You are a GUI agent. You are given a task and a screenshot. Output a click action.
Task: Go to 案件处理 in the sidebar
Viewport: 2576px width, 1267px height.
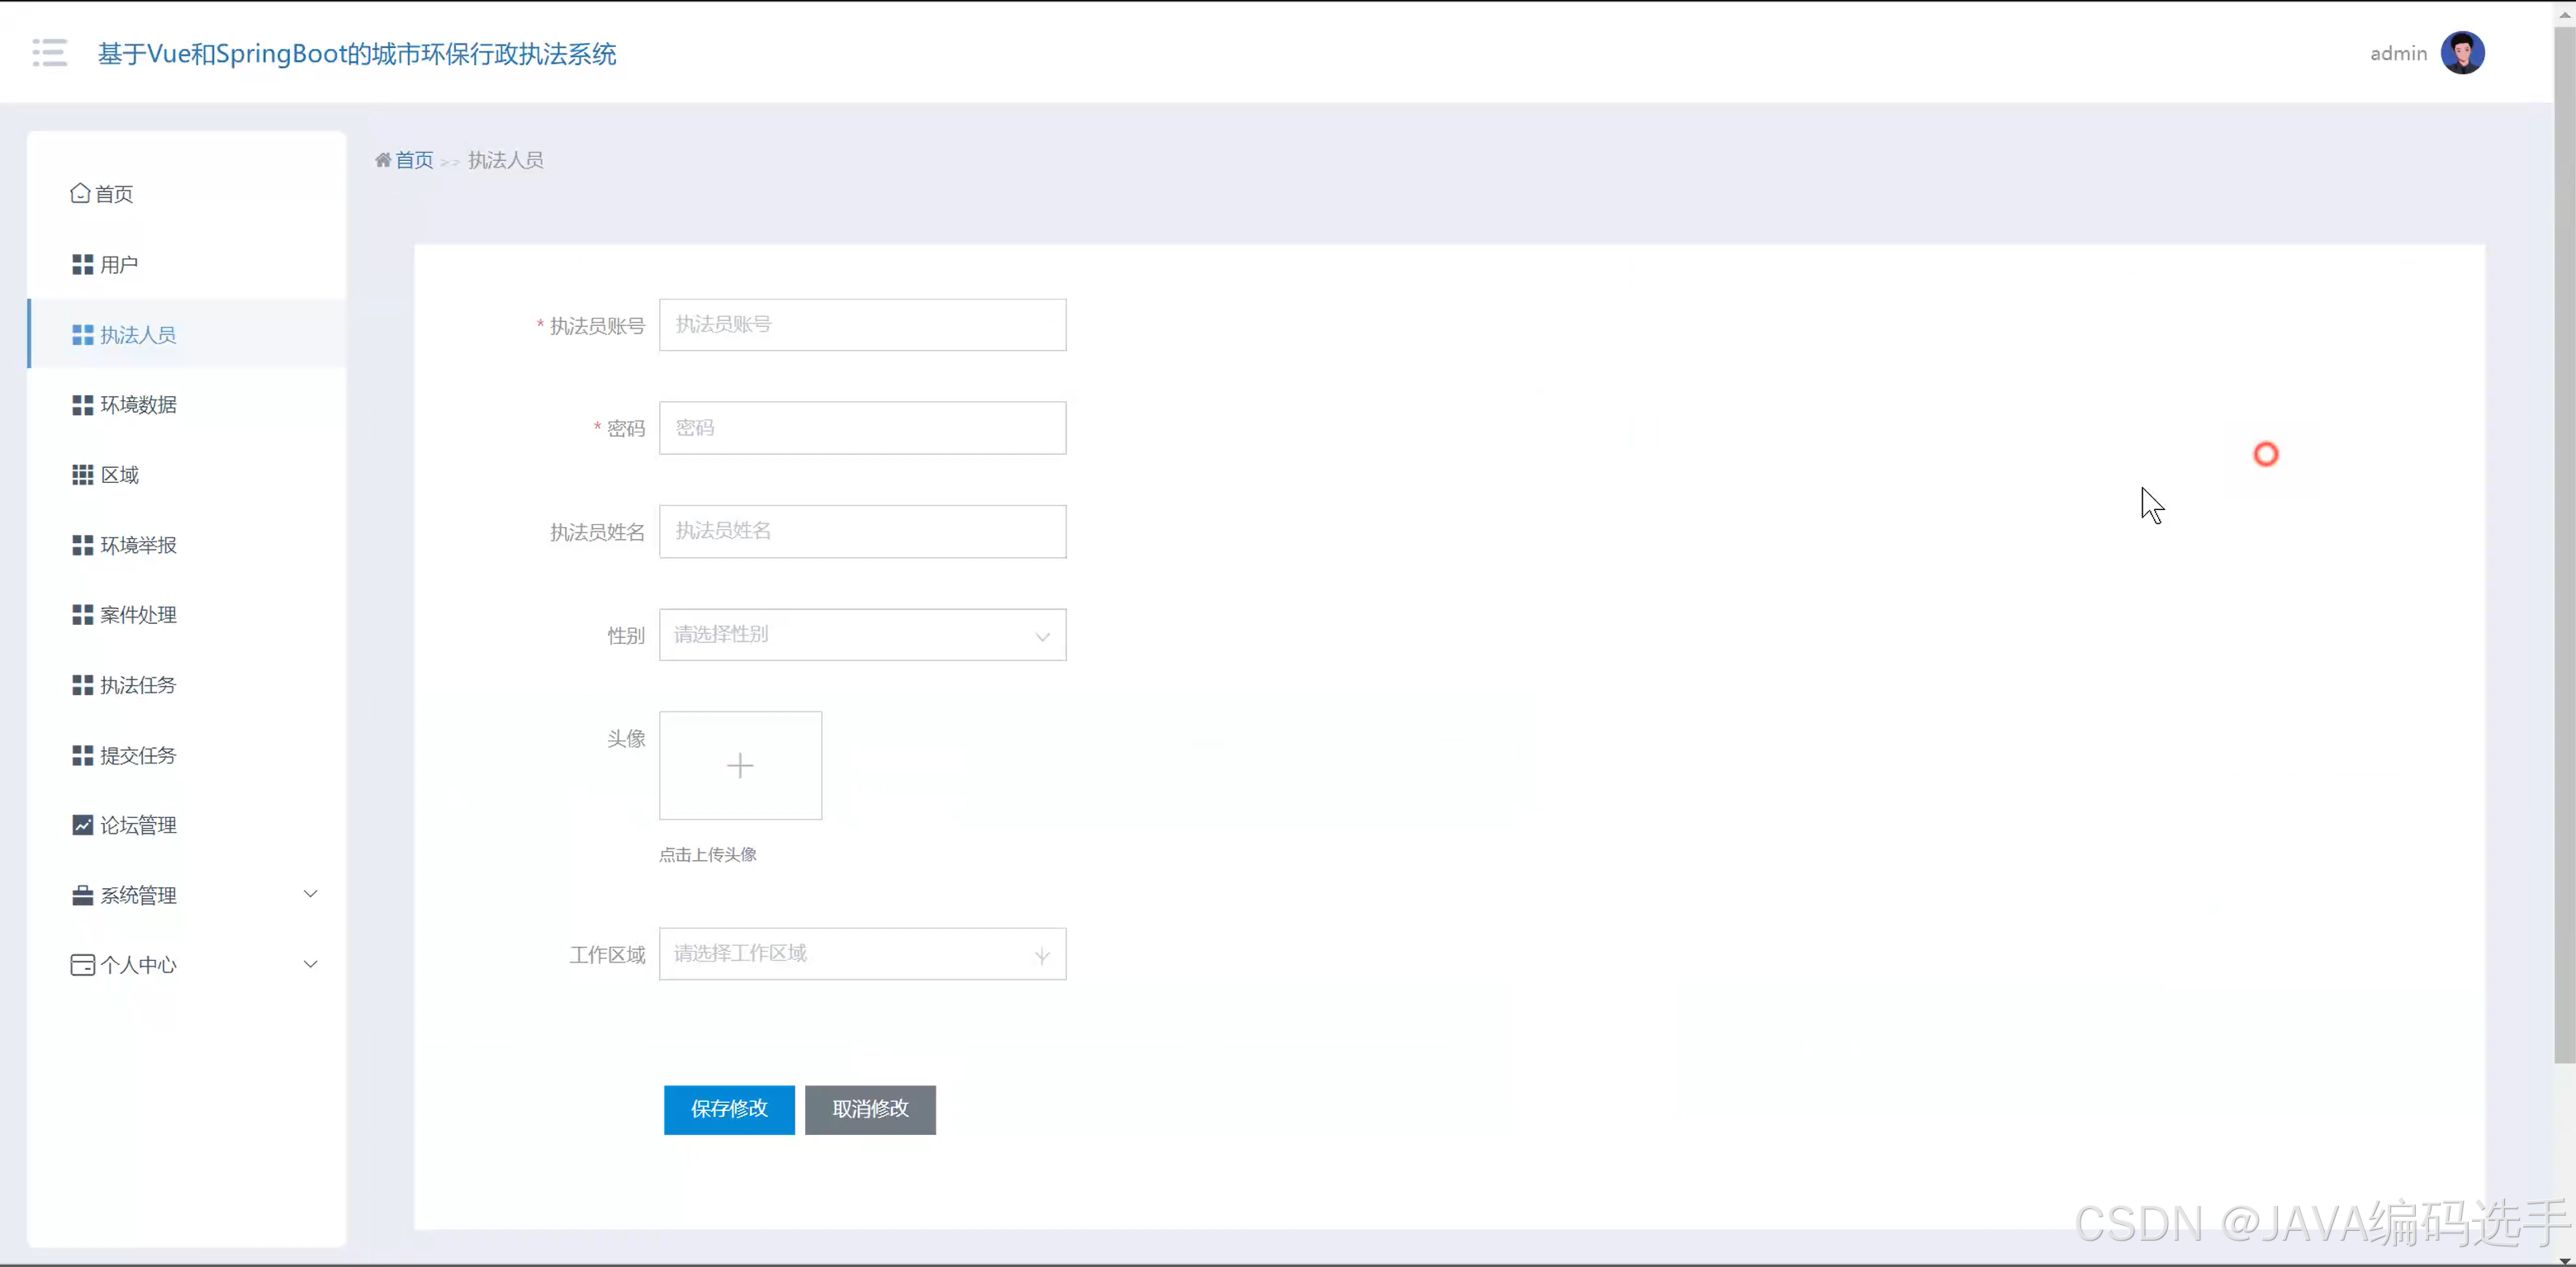138,614
